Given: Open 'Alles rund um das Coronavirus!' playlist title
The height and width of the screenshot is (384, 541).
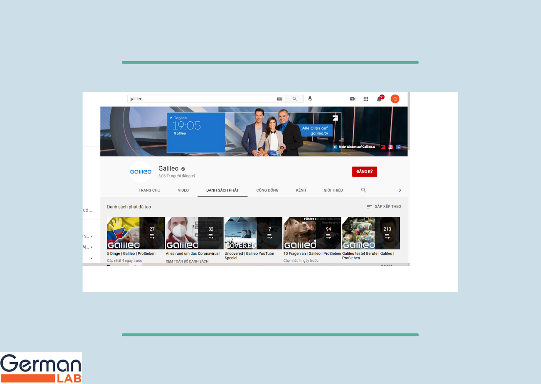Looking at the screenshot, I should (193, 254).
